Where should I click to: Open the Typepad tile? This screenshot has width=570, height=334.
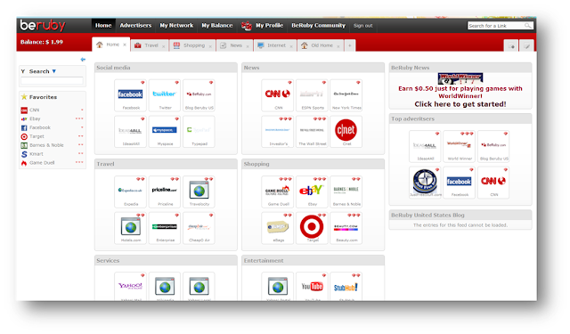coord(199,132)
